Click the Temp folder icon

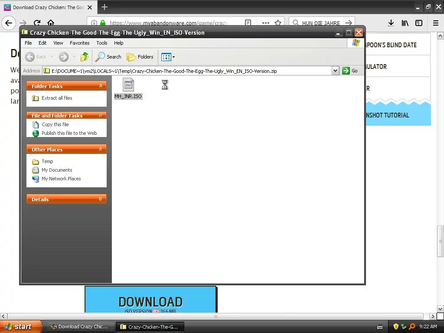tap(36, 162)
